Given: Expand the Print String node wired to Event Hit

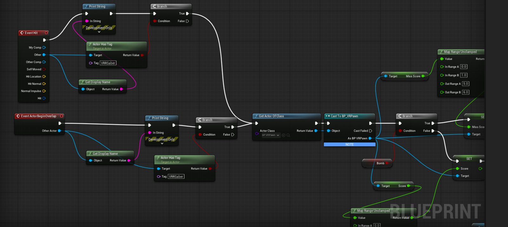Looking at the screenshot, I should click(99, 32).
